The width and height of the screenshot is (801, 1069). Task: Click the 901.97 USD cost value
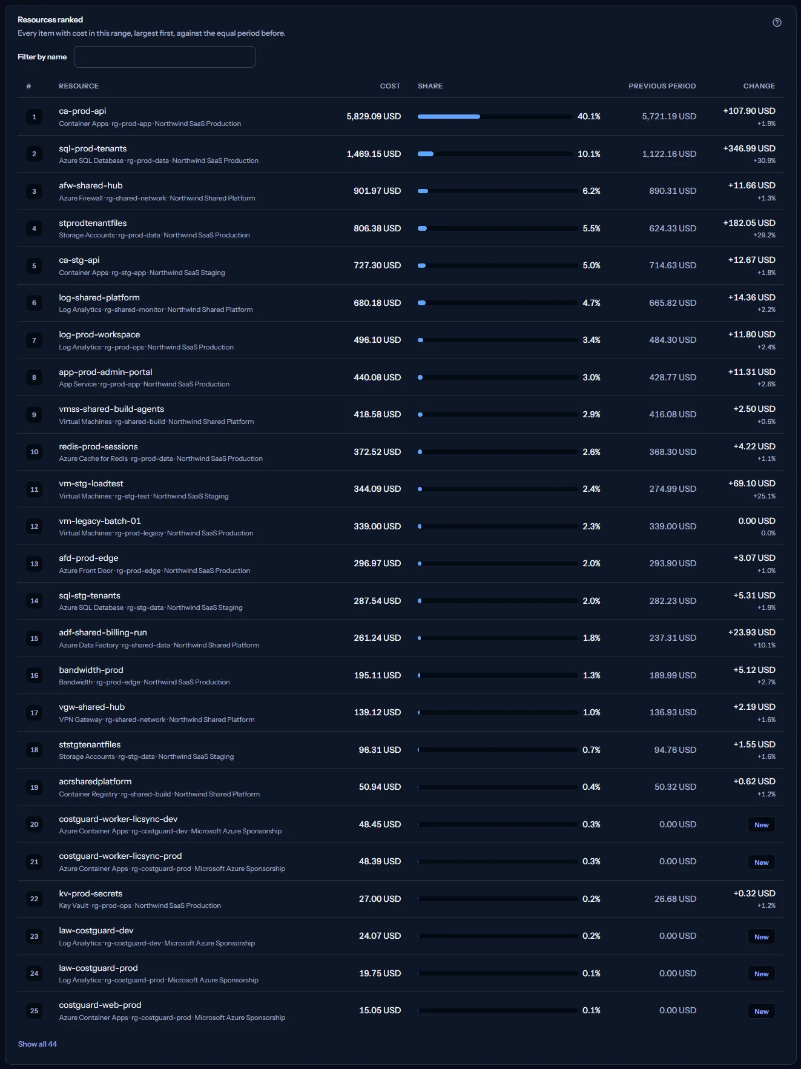pyautogui.click(x=377, y=191)
